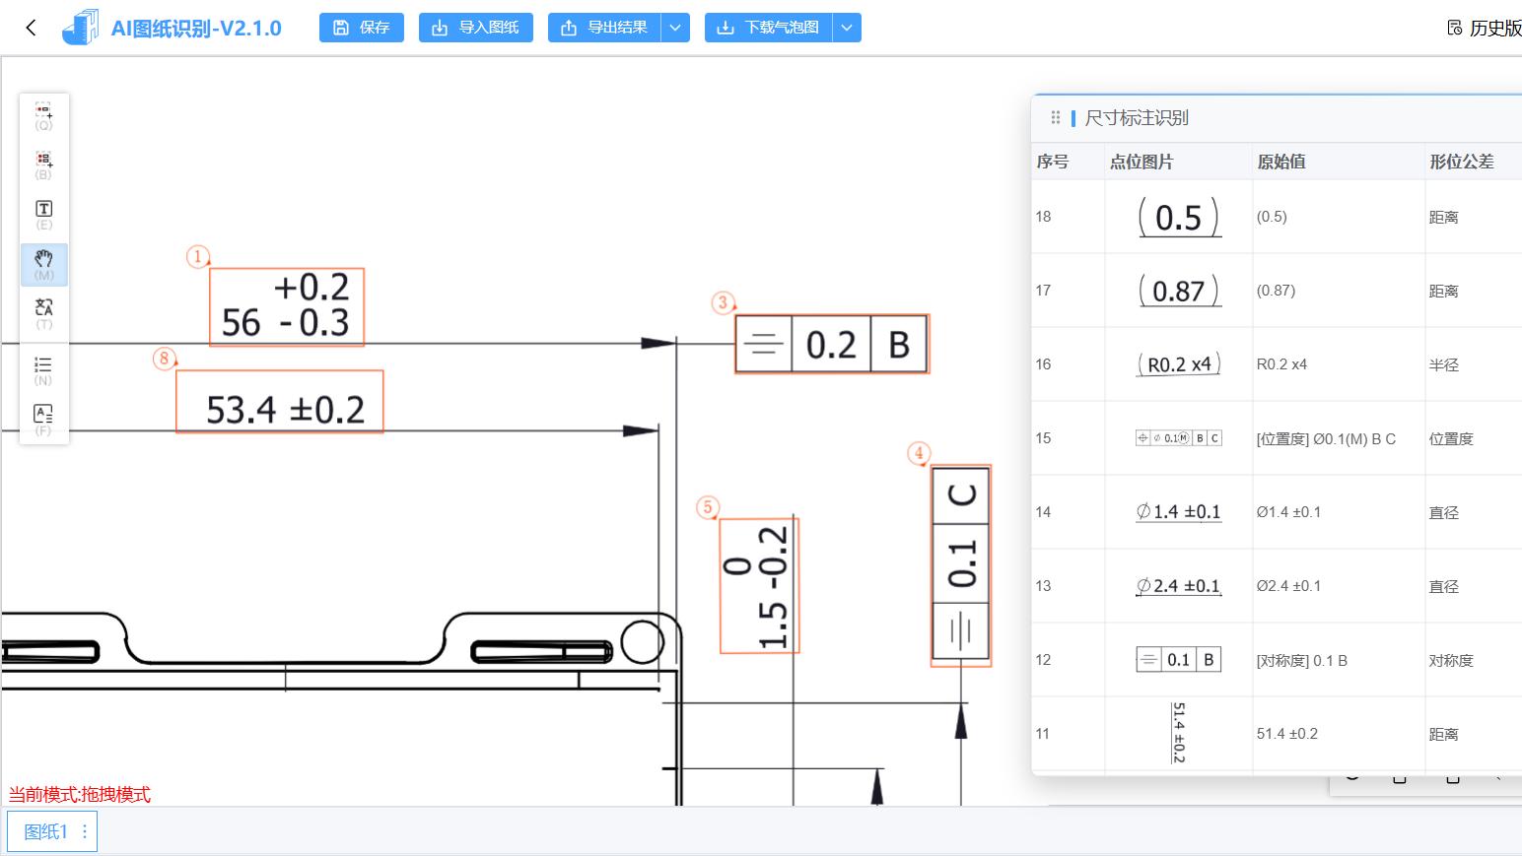Click the 距离 type cell in row 11
Image resolution: width=1522 pixels, height=856 pixels.
[1444, 734]
